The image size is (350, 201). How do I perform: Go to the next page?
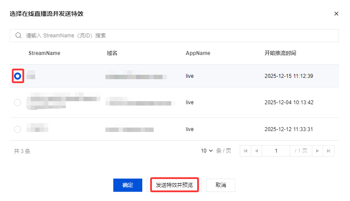pos(318,151)
